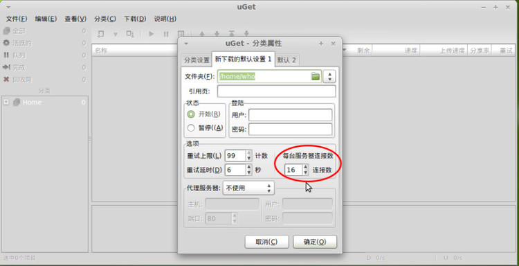Click the 重试延时 value field showing 6

coord(235,170)
